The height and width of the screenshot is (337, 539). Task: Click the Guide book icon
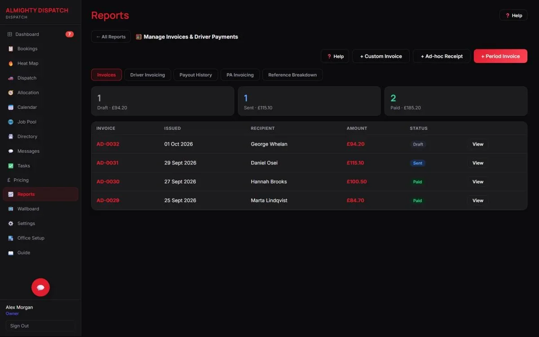[x=11, y=253]
